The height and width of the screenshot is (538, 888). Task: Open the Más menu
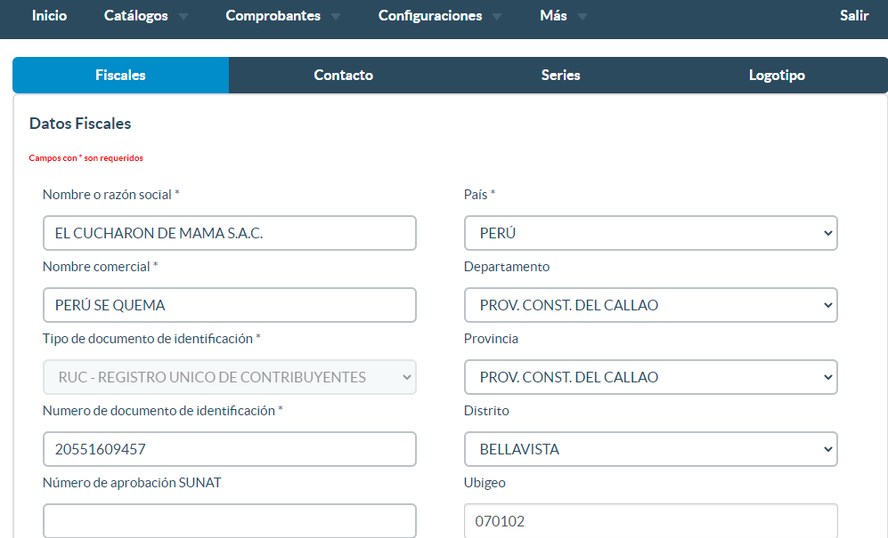coord(553,16)
